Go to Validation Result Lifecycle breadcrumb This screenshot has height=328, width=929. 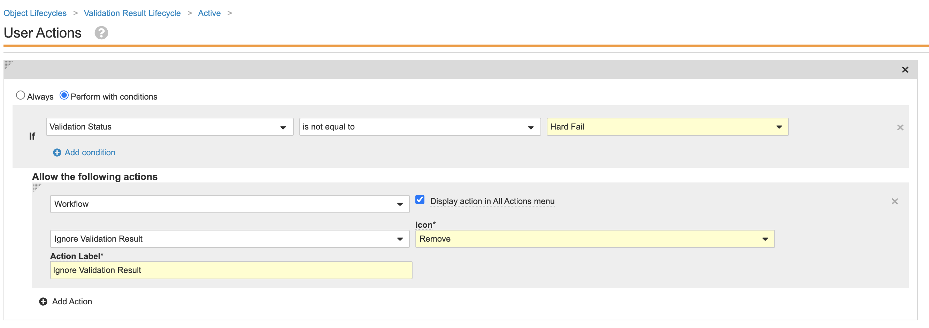(x=132, y=13)
